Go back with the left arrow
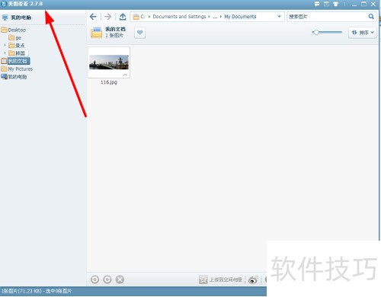Viewport: 381px width, 297px height. 93,17
